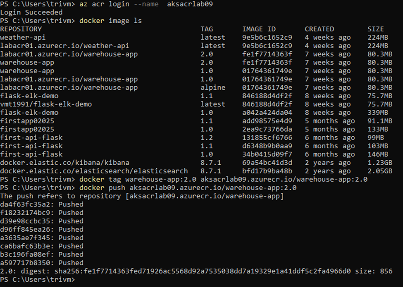Click layer 'ca6bafc63b3e: Pushed' line
The image size is (403, 287).
click(42, 246)
